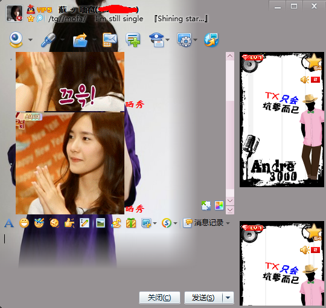Click star 64 badge on upper QQ show
The height and width of the screenshot is (308, 326).
pos(314,62)
